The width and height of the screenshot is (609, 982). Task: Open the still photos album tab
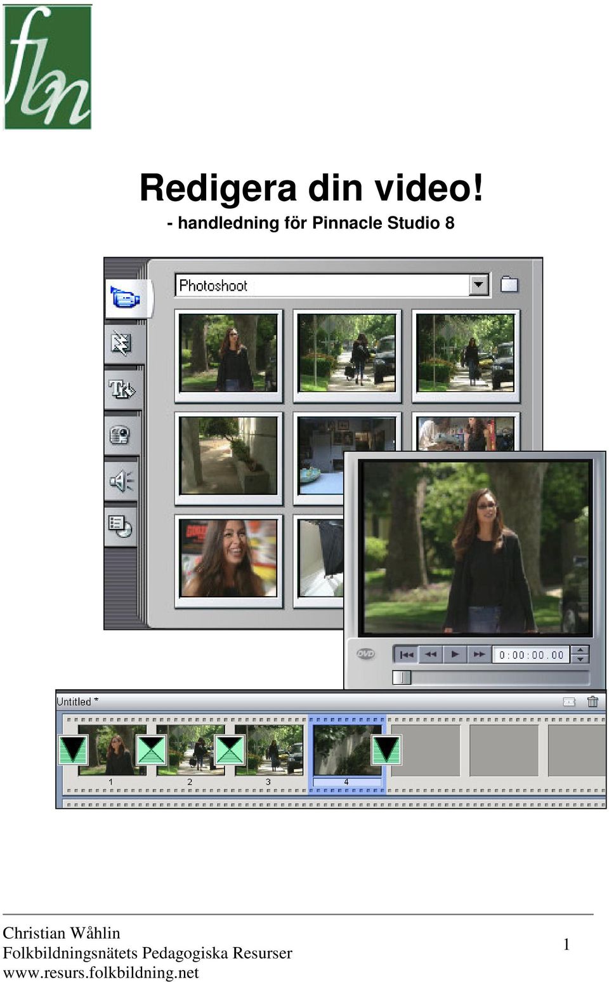pyautogui.click(x=121, y=435)
